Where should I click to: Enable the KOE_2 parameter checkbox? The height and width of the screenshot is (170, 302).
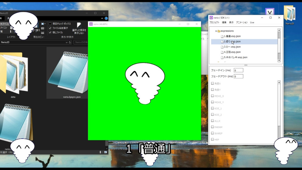click(212, 115)
